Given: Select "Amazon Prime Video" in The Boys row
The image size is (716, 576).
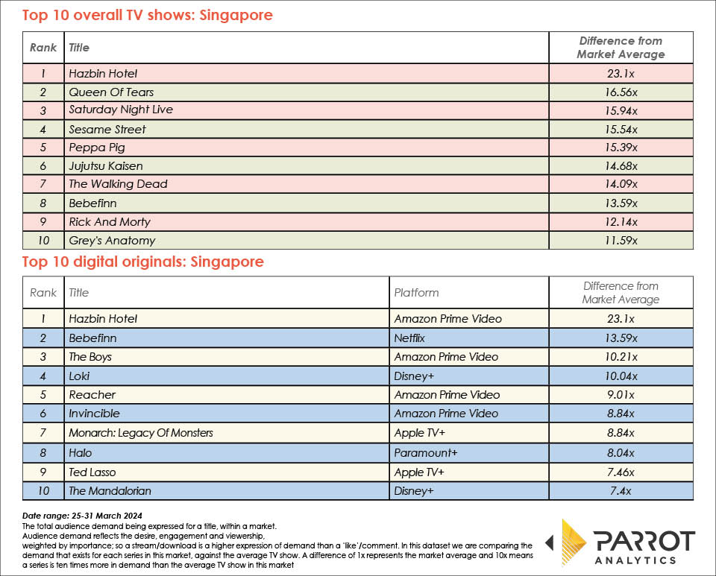Looking at the screenshot, I should coord(446,357).
